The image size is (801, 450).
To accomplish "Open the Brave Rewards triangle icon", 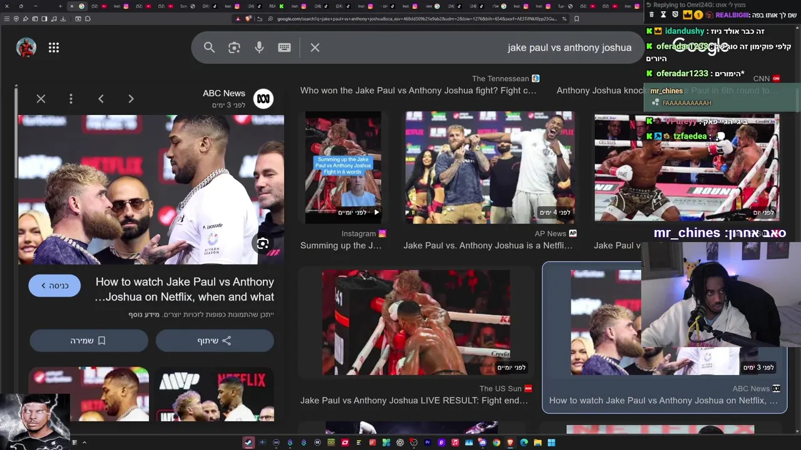I will [238, 19].
